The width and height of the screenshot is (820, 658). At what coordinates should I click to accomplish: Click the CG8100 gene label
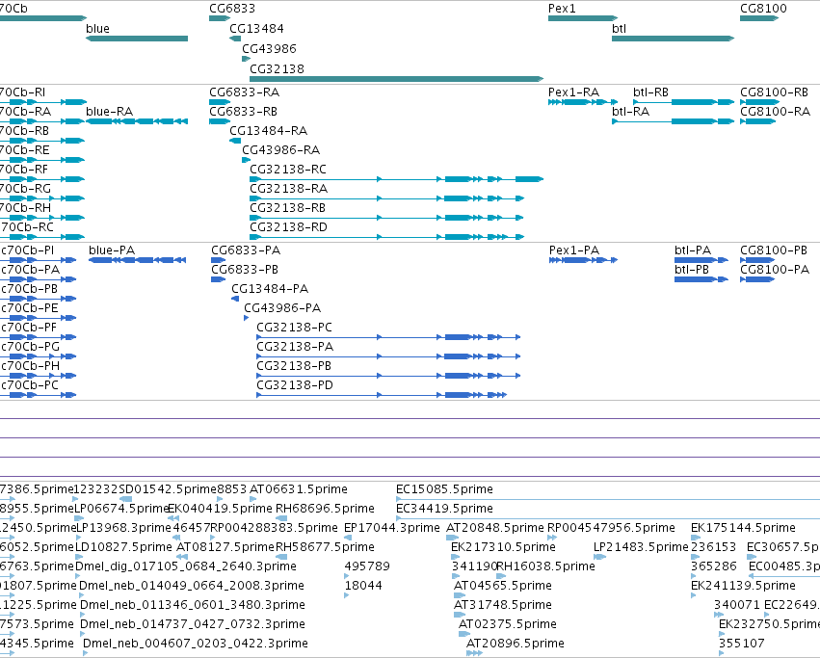click(x=763, y=9)
